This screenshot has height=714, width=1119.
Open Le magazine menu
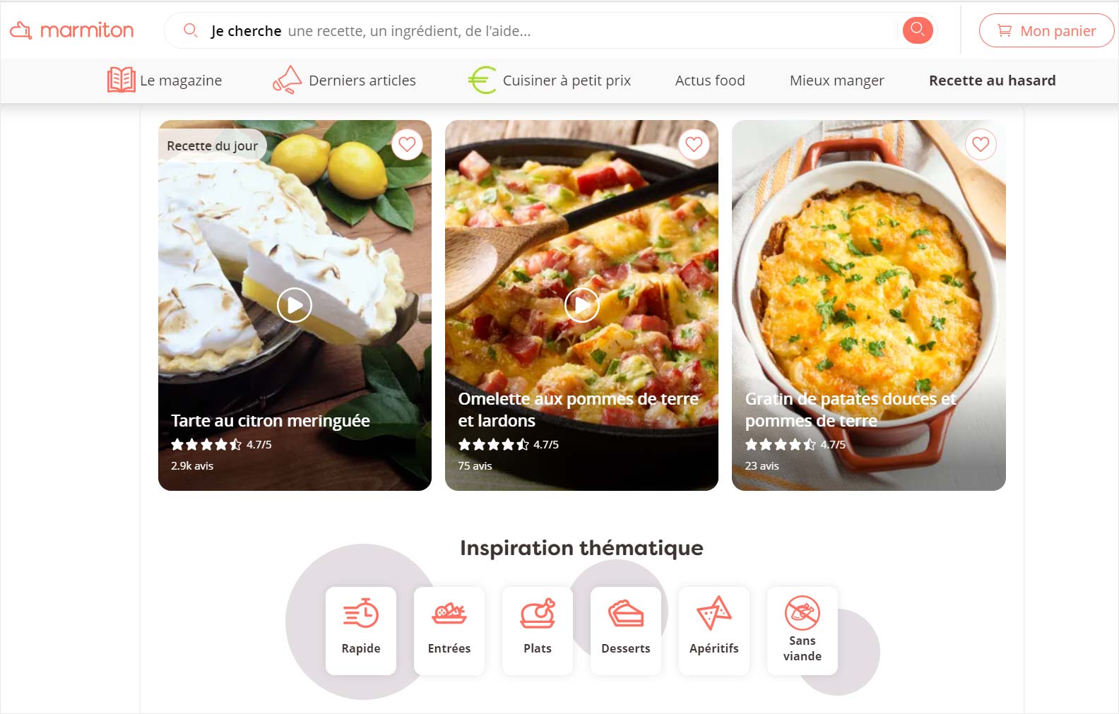coord(165,81)
